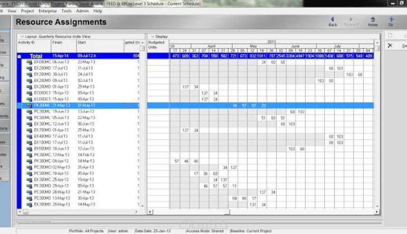The width and height of the screenshot is (407, 234).
Task: Select resource icon for PC300MD 13-May-13
Action: pyautogui.click(x=30, y=198)
